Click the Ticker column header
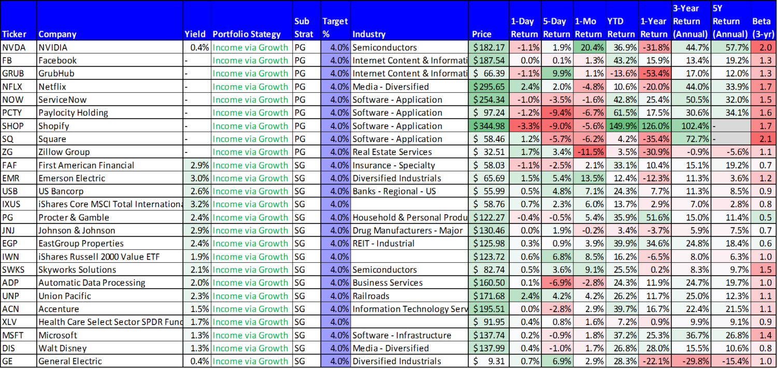 click(x=19, y=21)
